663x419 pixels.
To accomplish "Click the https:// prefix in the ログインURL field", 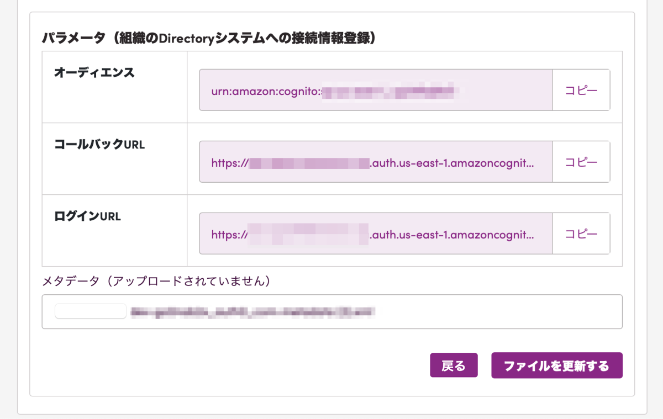I will pyautogui.click(x=229, y=235).
